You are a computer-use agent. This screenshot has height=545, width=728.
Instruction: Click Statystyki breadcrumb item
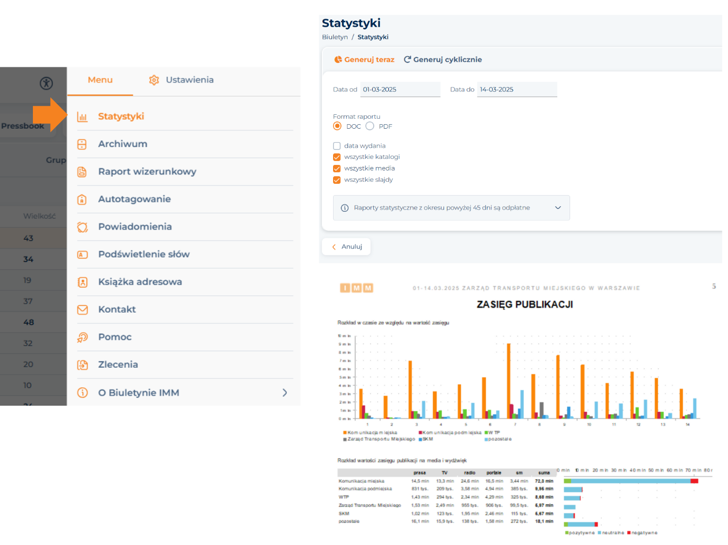tap(373, 37)
